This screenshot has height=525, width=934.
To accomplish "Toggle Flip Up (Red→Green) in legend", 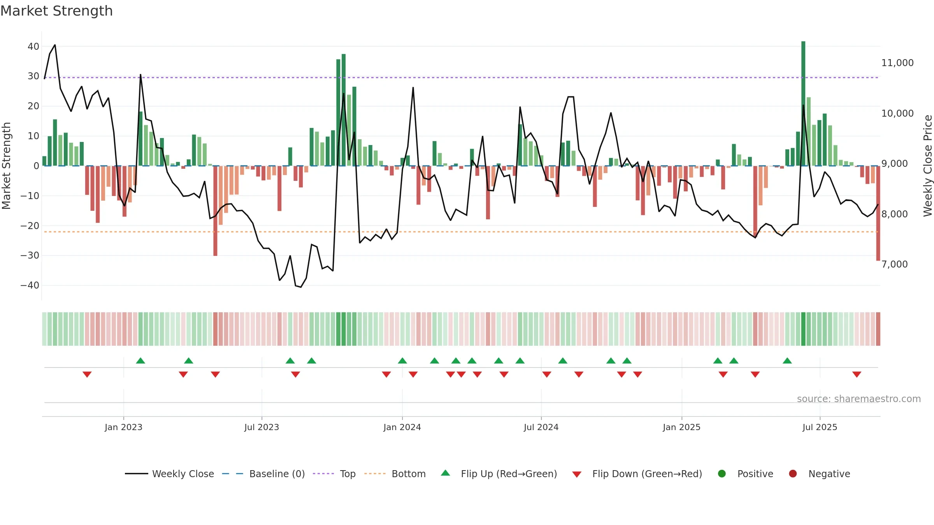I will tap(499, 474).
